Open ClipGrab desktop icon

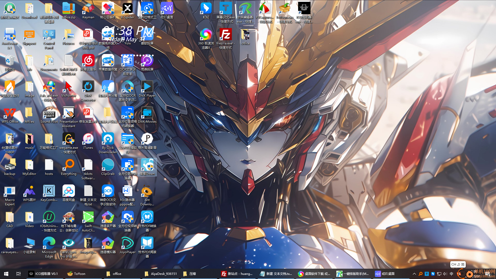pyautogui.click(x=108, y=167)
